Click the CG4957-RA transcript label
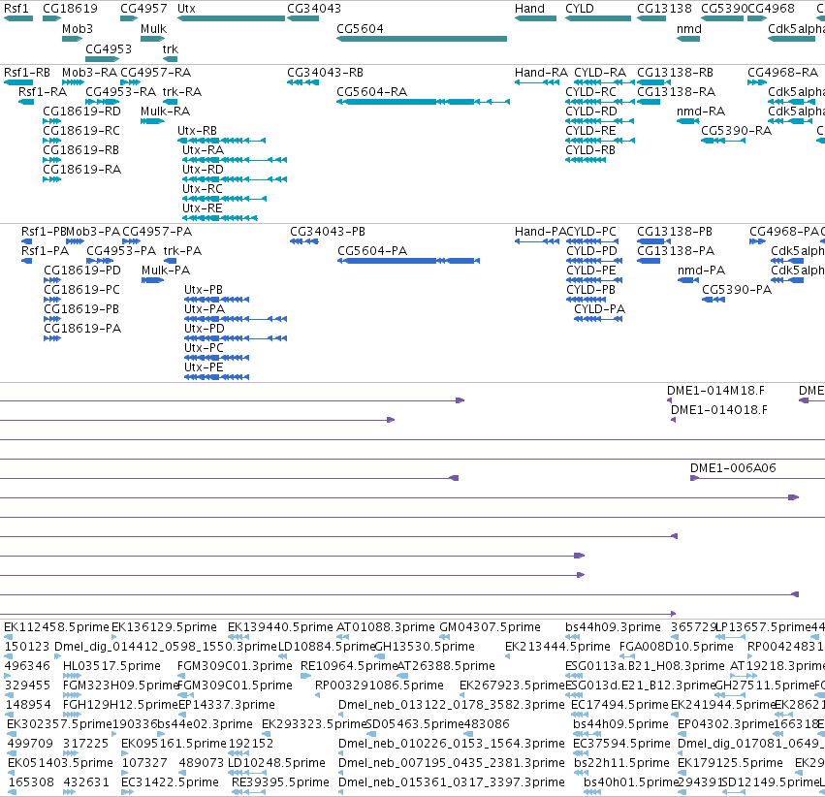This screenshot has height=797, width=825. pyautogui.click(x=156, y=73)
